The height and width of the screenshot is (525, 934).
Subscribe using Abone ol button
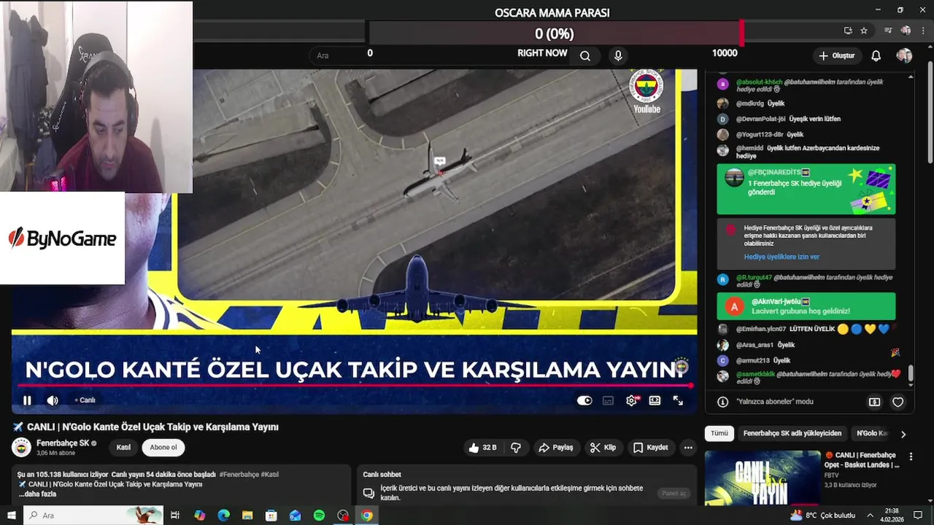(163, 447)
